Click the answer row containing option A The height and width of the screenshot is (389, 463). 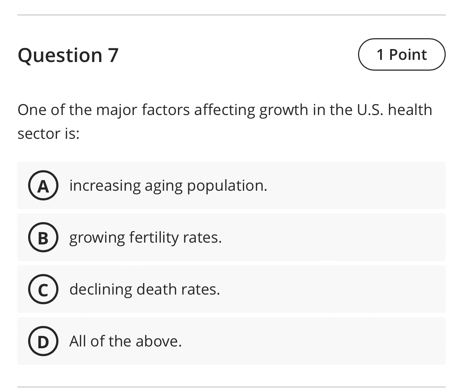coord(231,186)
